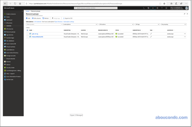This screenshot has width=192, height=127.
Task: Select Dashboard in left menu
Action: point(9,20)
